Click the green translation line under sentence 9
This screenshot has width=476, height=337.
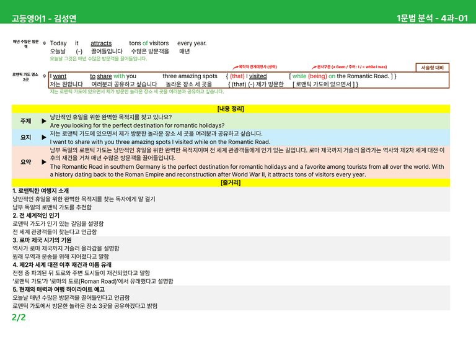tap(137, 91)
